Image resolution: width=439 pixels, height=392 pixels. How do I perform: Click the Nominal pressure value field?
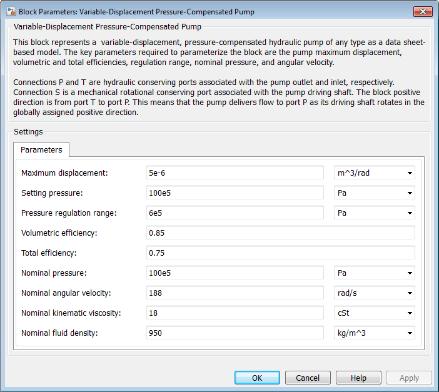coord(235,273)
